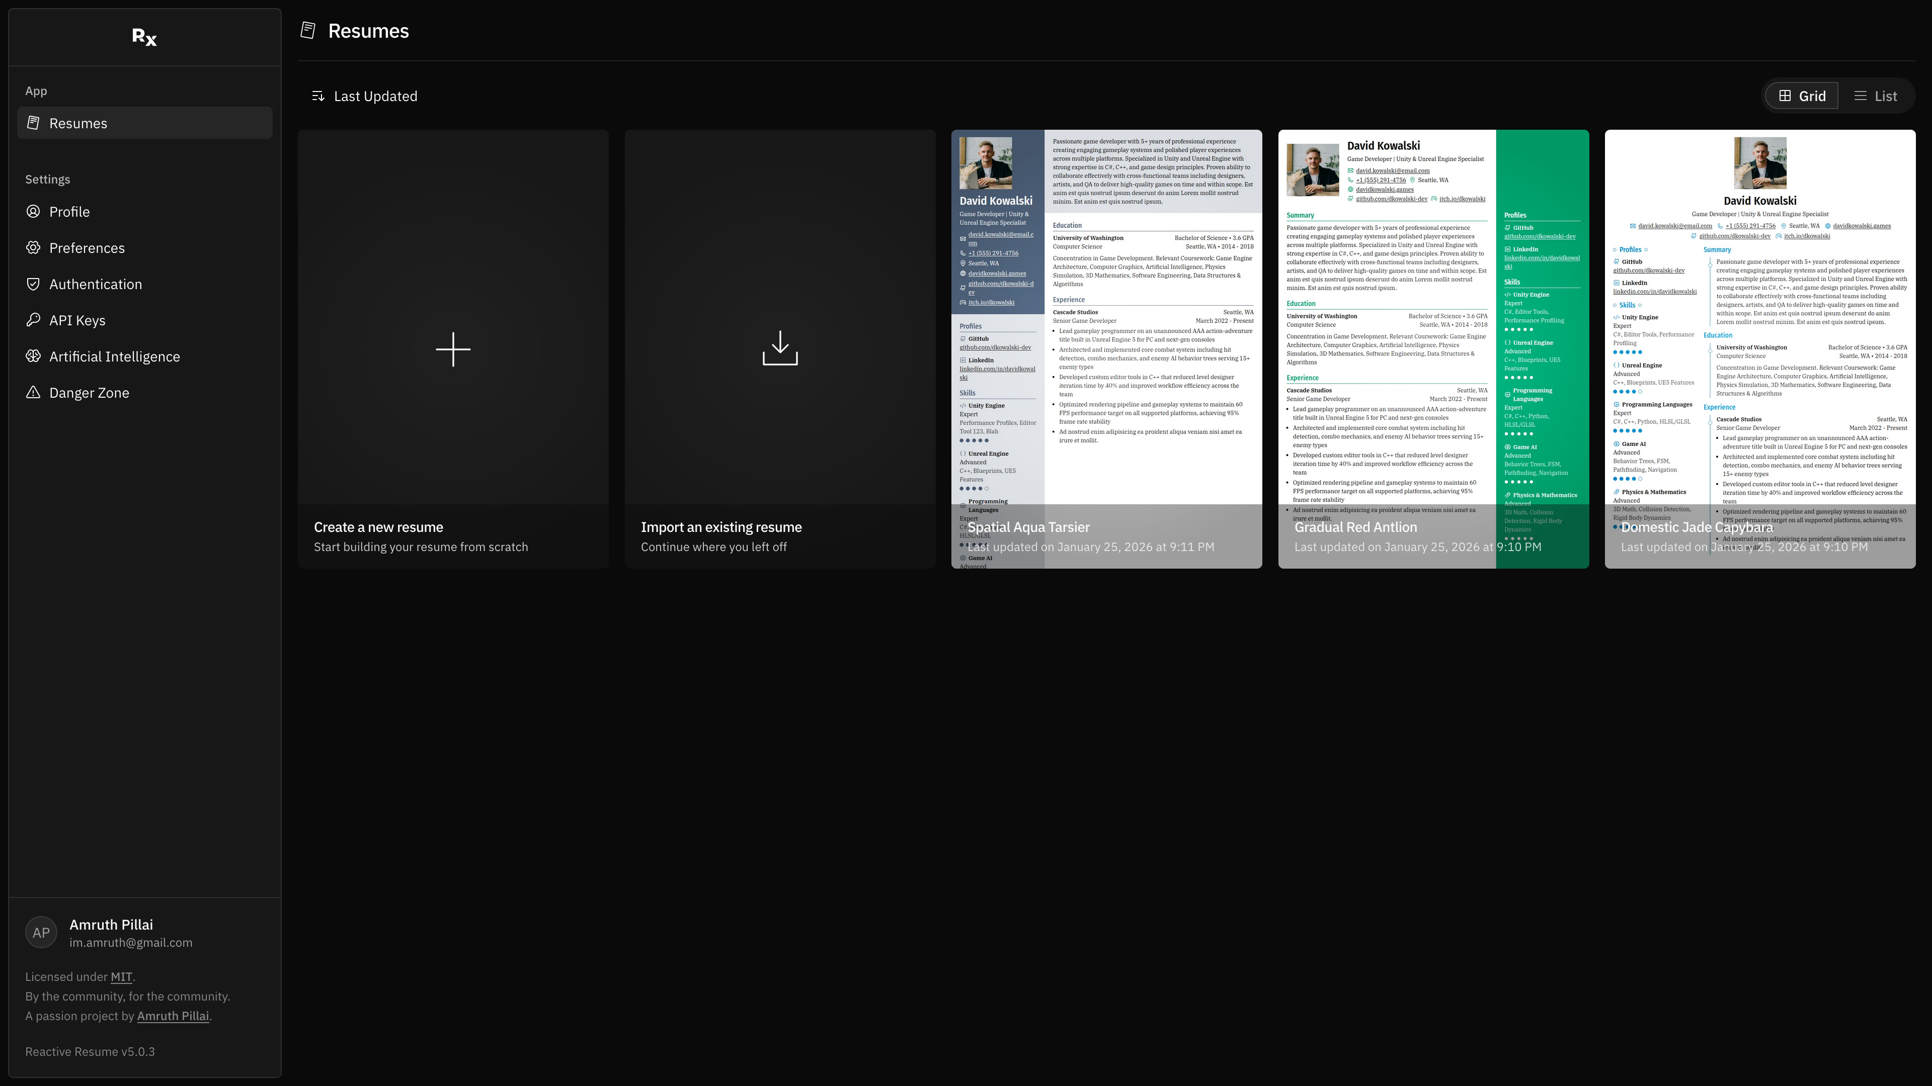Image resolution: width=1932 pixels, height=1086 pixels.
Task: Open the Last Updated sort dropdown
Action: pyautogui.click(x=375, y=95)
